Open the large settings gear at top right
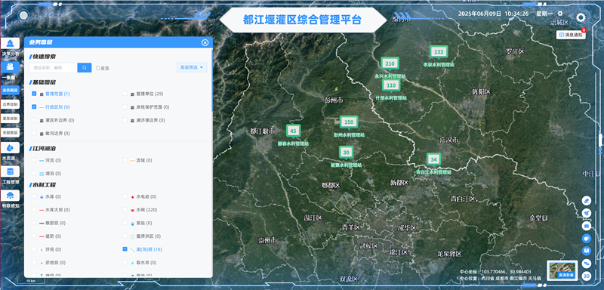Viewport: 604px width, 290px height. point(581,17)
